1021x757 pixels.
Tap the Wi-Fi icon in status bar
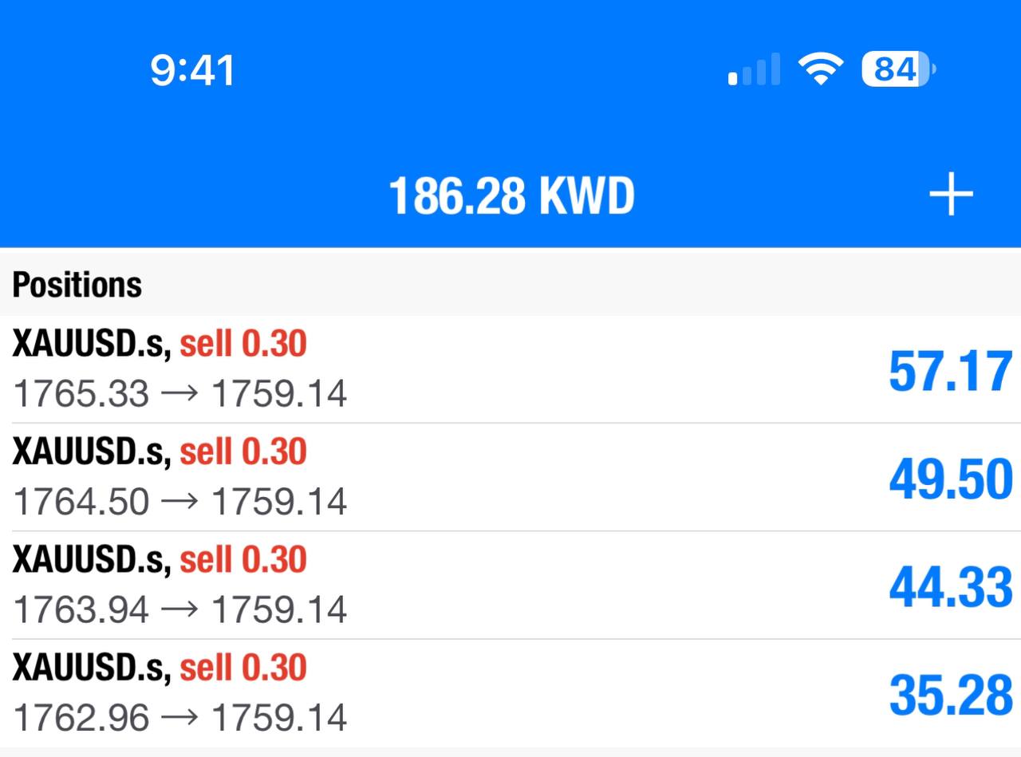click(x=821, y=69)
